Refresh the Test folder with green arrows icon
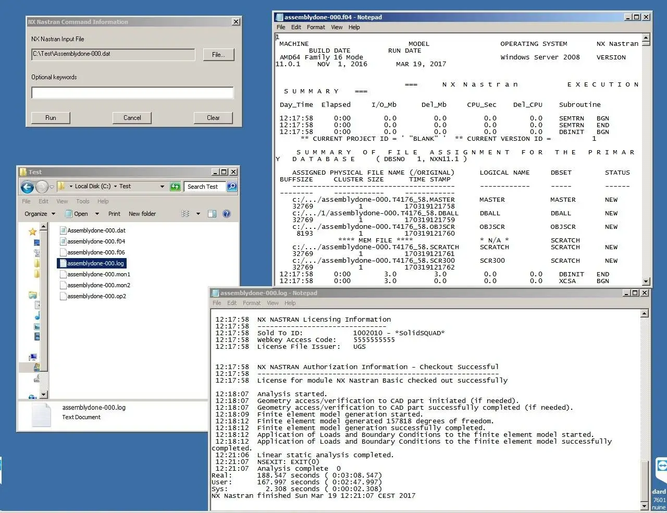The height and width of the screenshot is (513, 667). point(176,187)
